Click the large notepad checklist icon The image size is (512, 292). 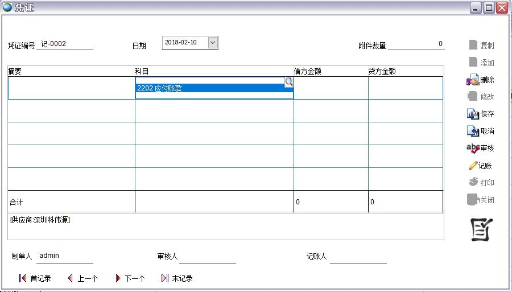pyautogui.click(x=481, y=229)
